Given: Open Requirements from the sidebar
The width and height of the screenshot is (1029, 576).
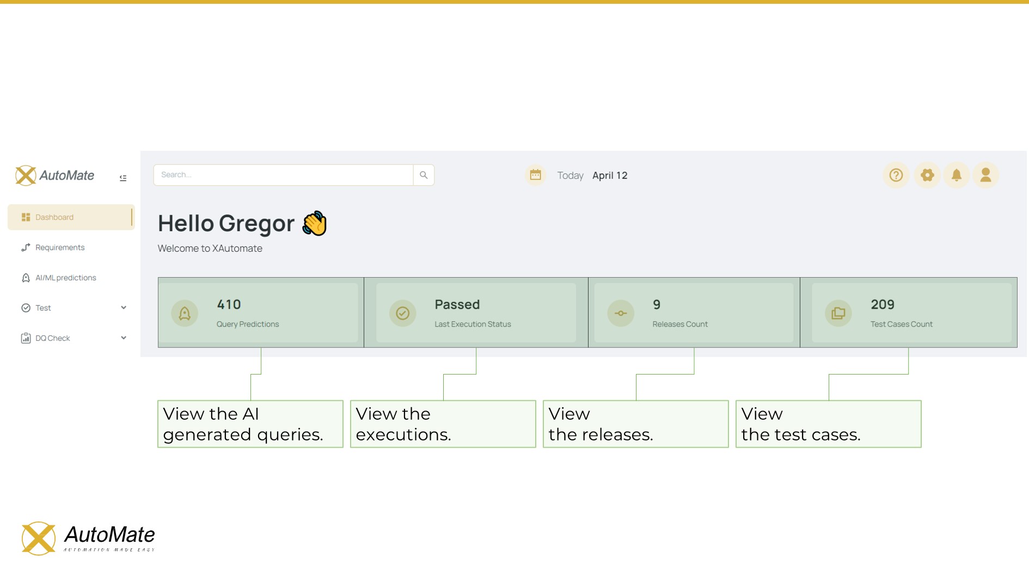Looking at the screenshot, I should (60, 248).
